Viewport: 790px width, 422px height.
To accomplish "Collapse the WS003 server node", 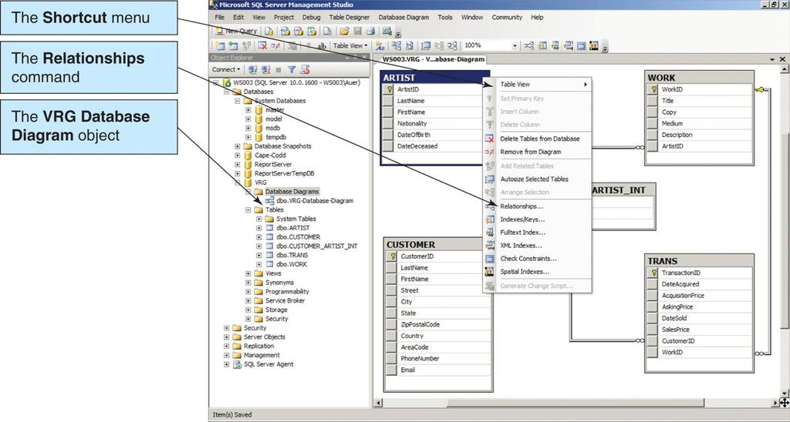I will click(x=216, y=82).
